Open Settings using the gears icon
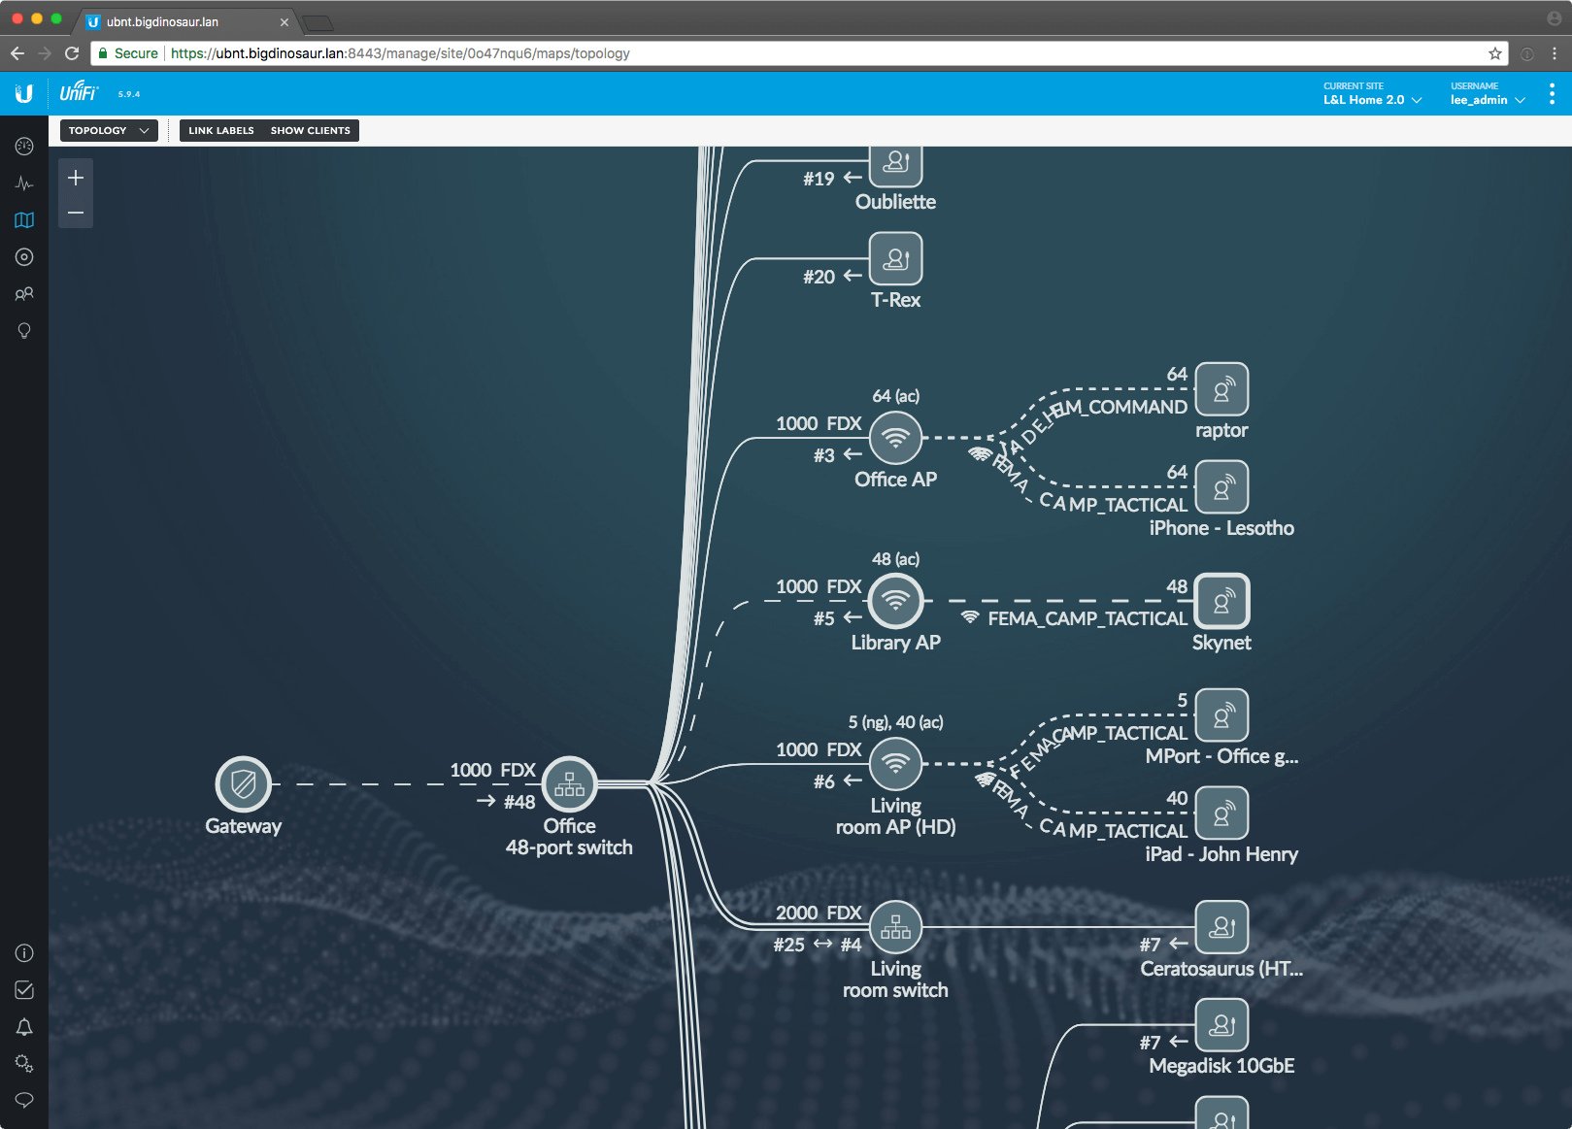 pos(24,1064)
